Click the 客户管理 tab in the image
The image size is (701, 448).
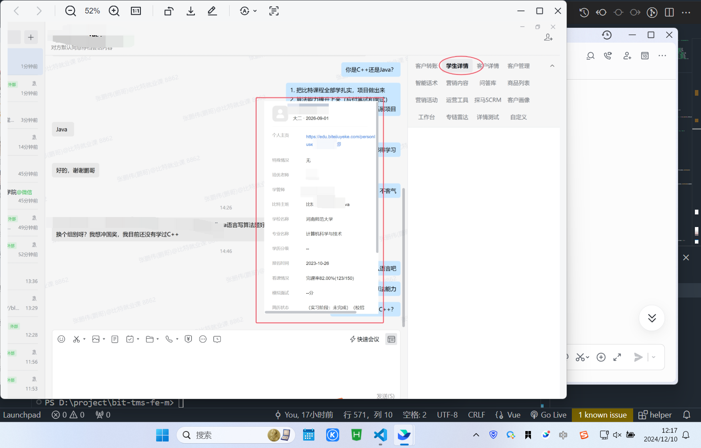(518, 66)
